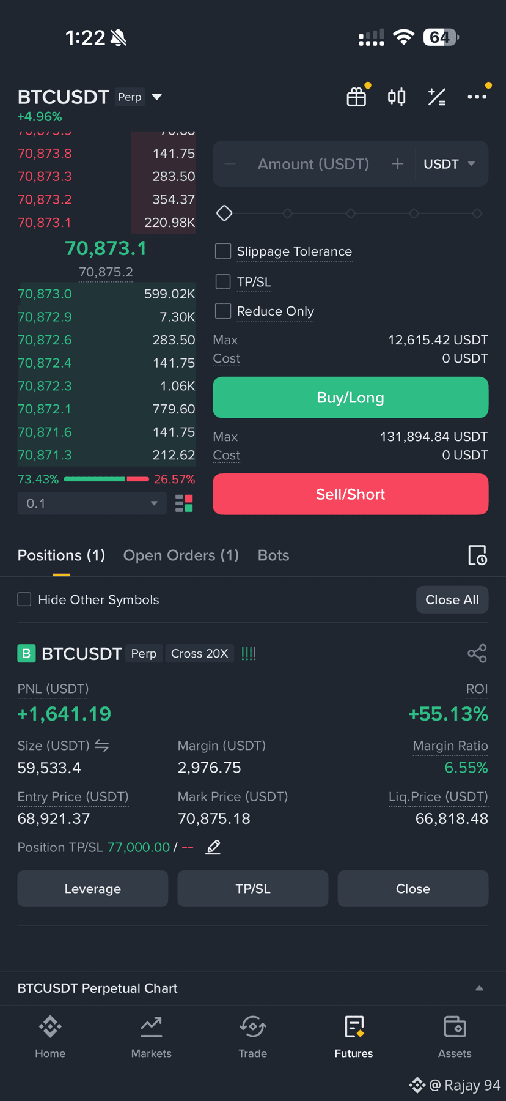Switch to the Open Orders (1) tab

(181, 555)
